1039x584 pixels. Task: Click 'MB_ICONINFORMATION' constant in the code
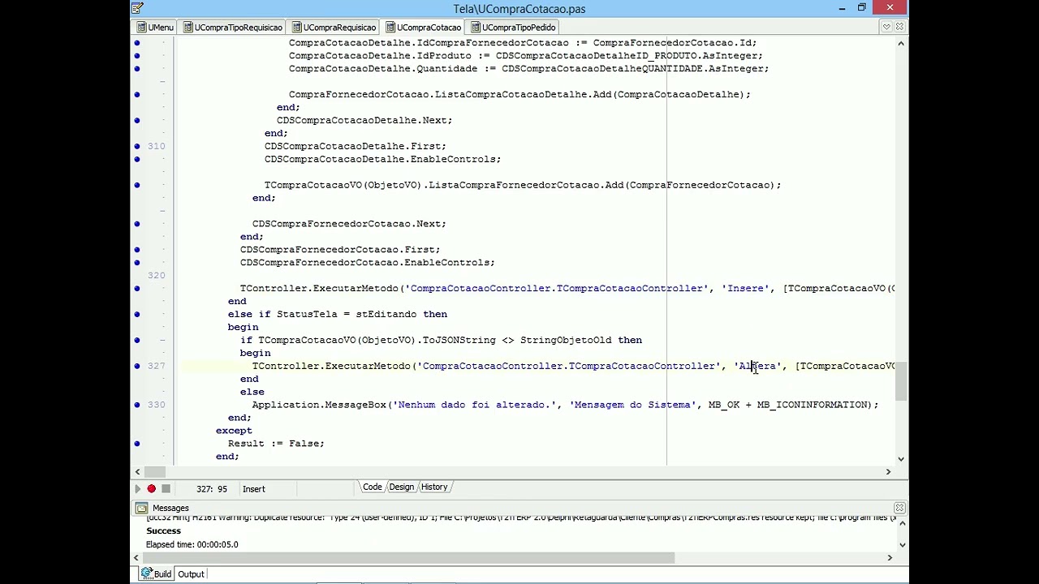tap(812, 405)
